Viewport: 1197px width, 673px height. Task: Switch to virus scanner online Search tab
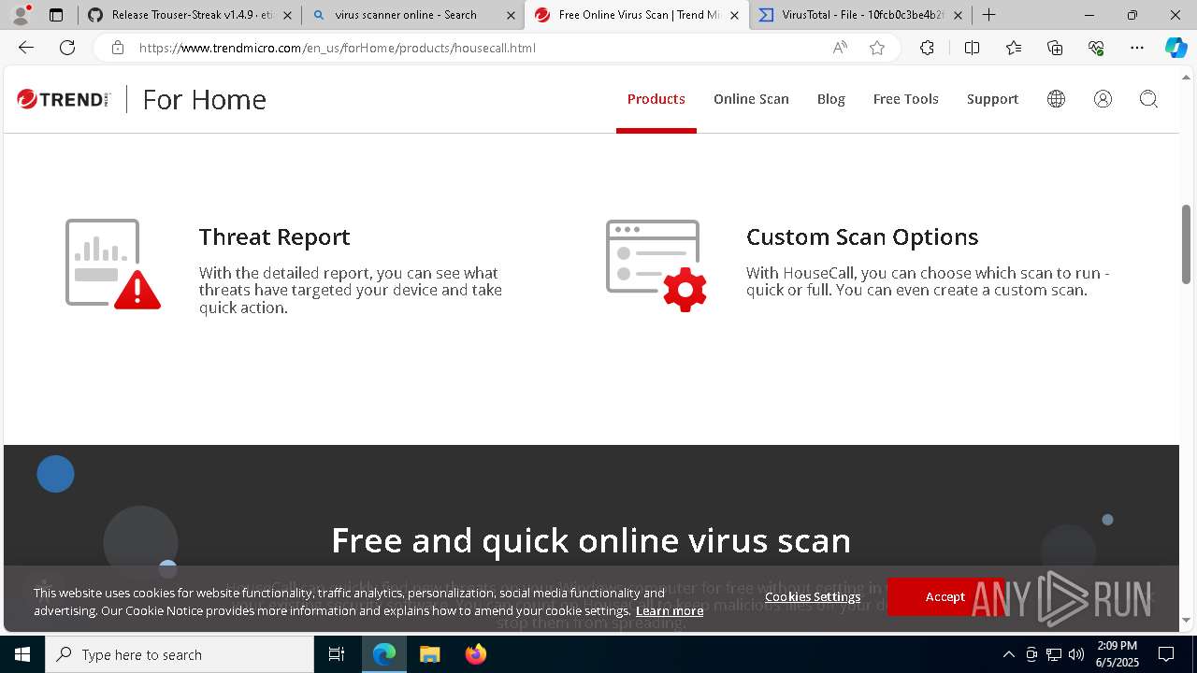point(412,15)
